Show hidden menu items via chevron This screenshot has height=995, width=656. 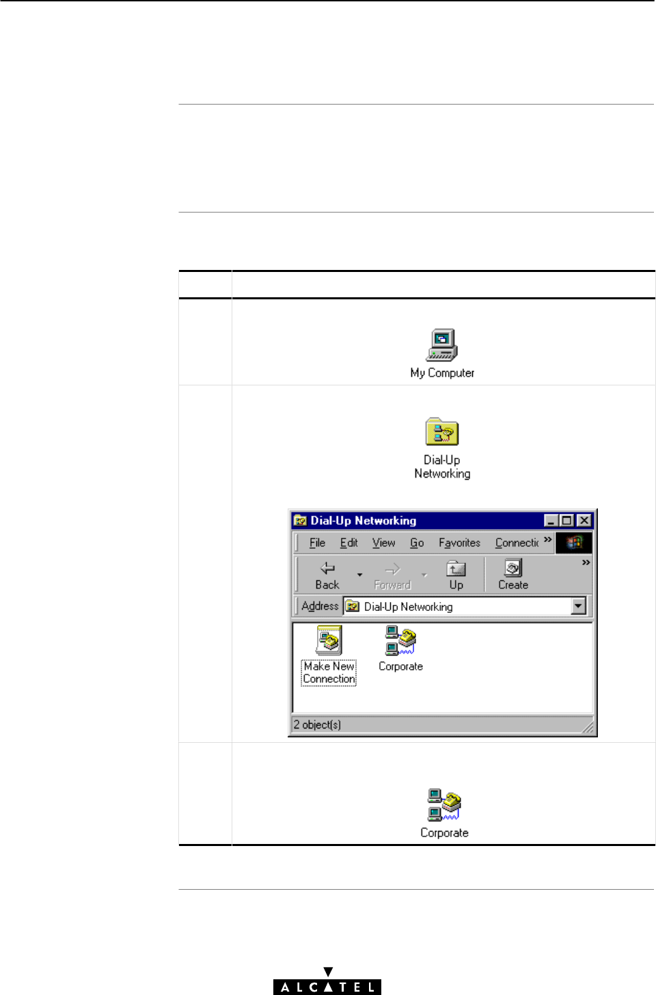pyautogui.click(x=548, y=540)
